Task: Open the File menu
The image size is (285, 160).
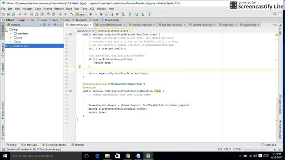Action: (3, 9)
